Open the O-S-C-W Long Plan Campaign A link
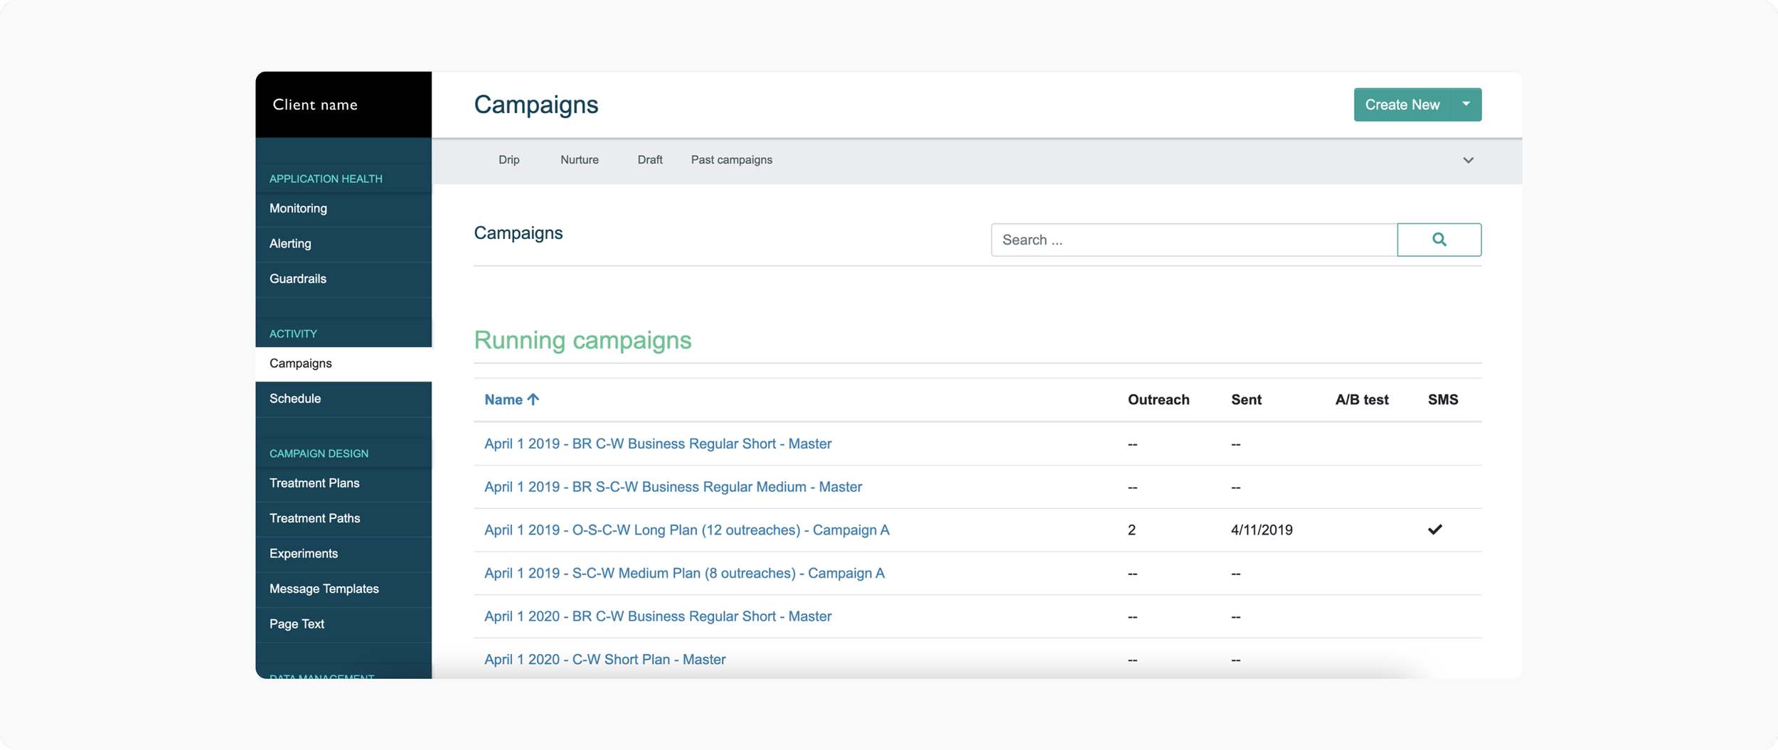 [x=687, y=530]
